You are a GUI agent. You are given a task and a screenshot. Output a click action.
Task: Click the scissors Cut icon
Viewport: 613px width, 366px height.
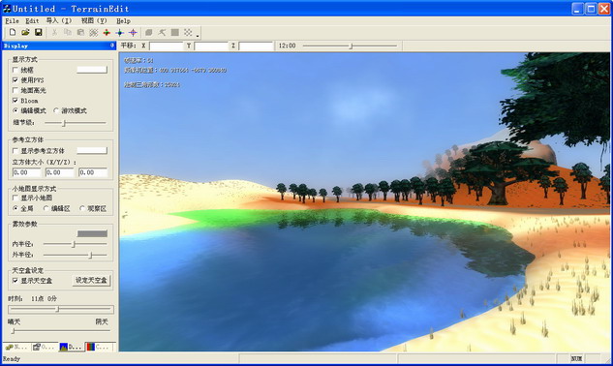[x=55, y=33]
